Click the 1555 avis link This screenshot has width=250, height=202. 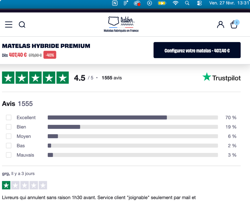click(112, 78)
